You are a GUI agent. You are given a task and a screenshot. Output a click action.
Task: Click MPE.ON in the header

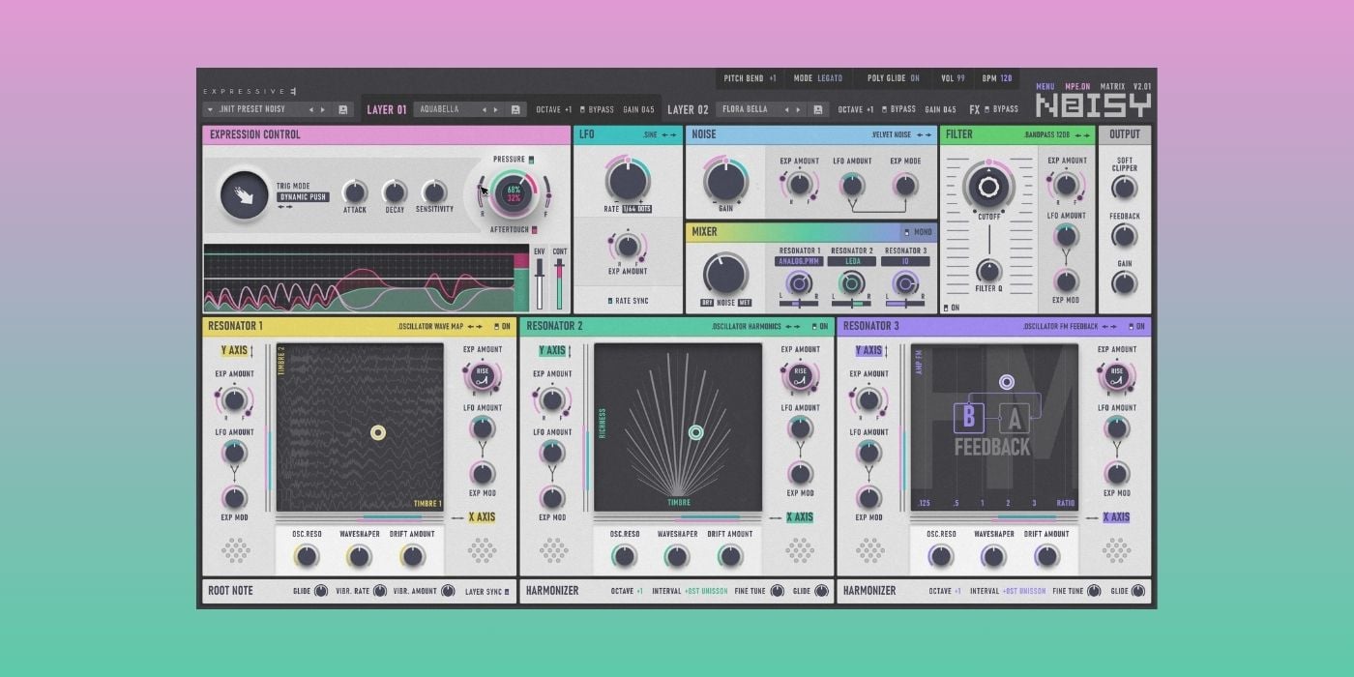[1077, 87]
